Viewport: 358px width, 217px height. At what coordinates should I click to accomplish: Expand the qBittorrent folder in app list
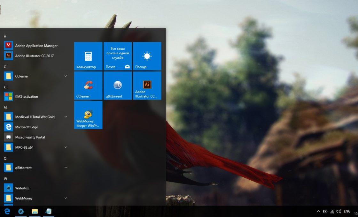point(66,168)
